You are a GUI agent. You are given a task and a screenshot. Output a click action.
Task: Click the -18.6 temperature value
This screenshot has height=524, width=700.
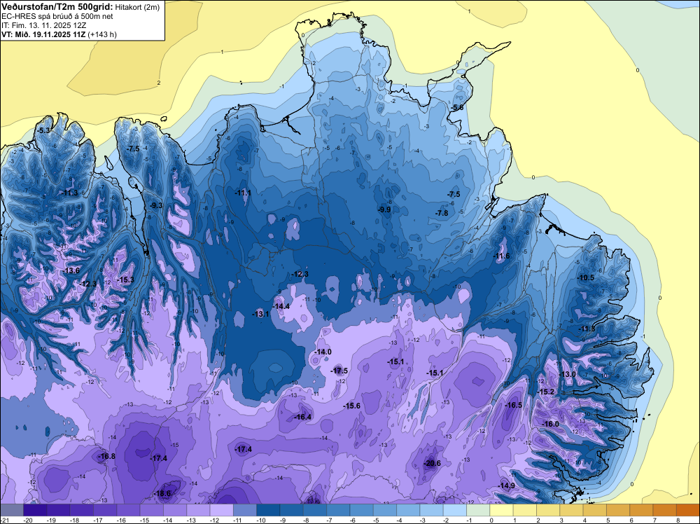point(162,494)
